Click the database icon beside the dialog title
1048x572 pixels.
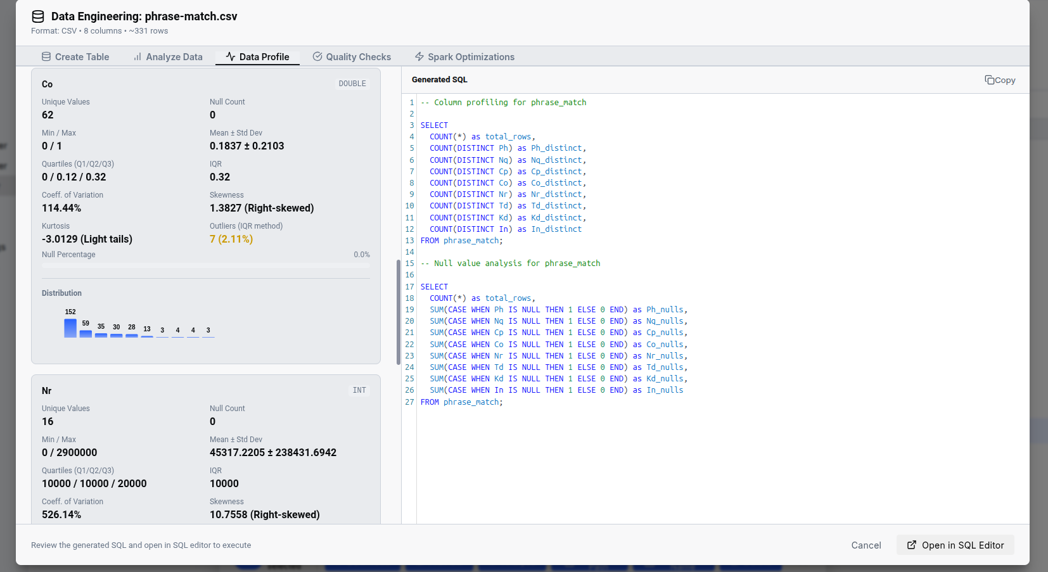[x=38, y=16]
